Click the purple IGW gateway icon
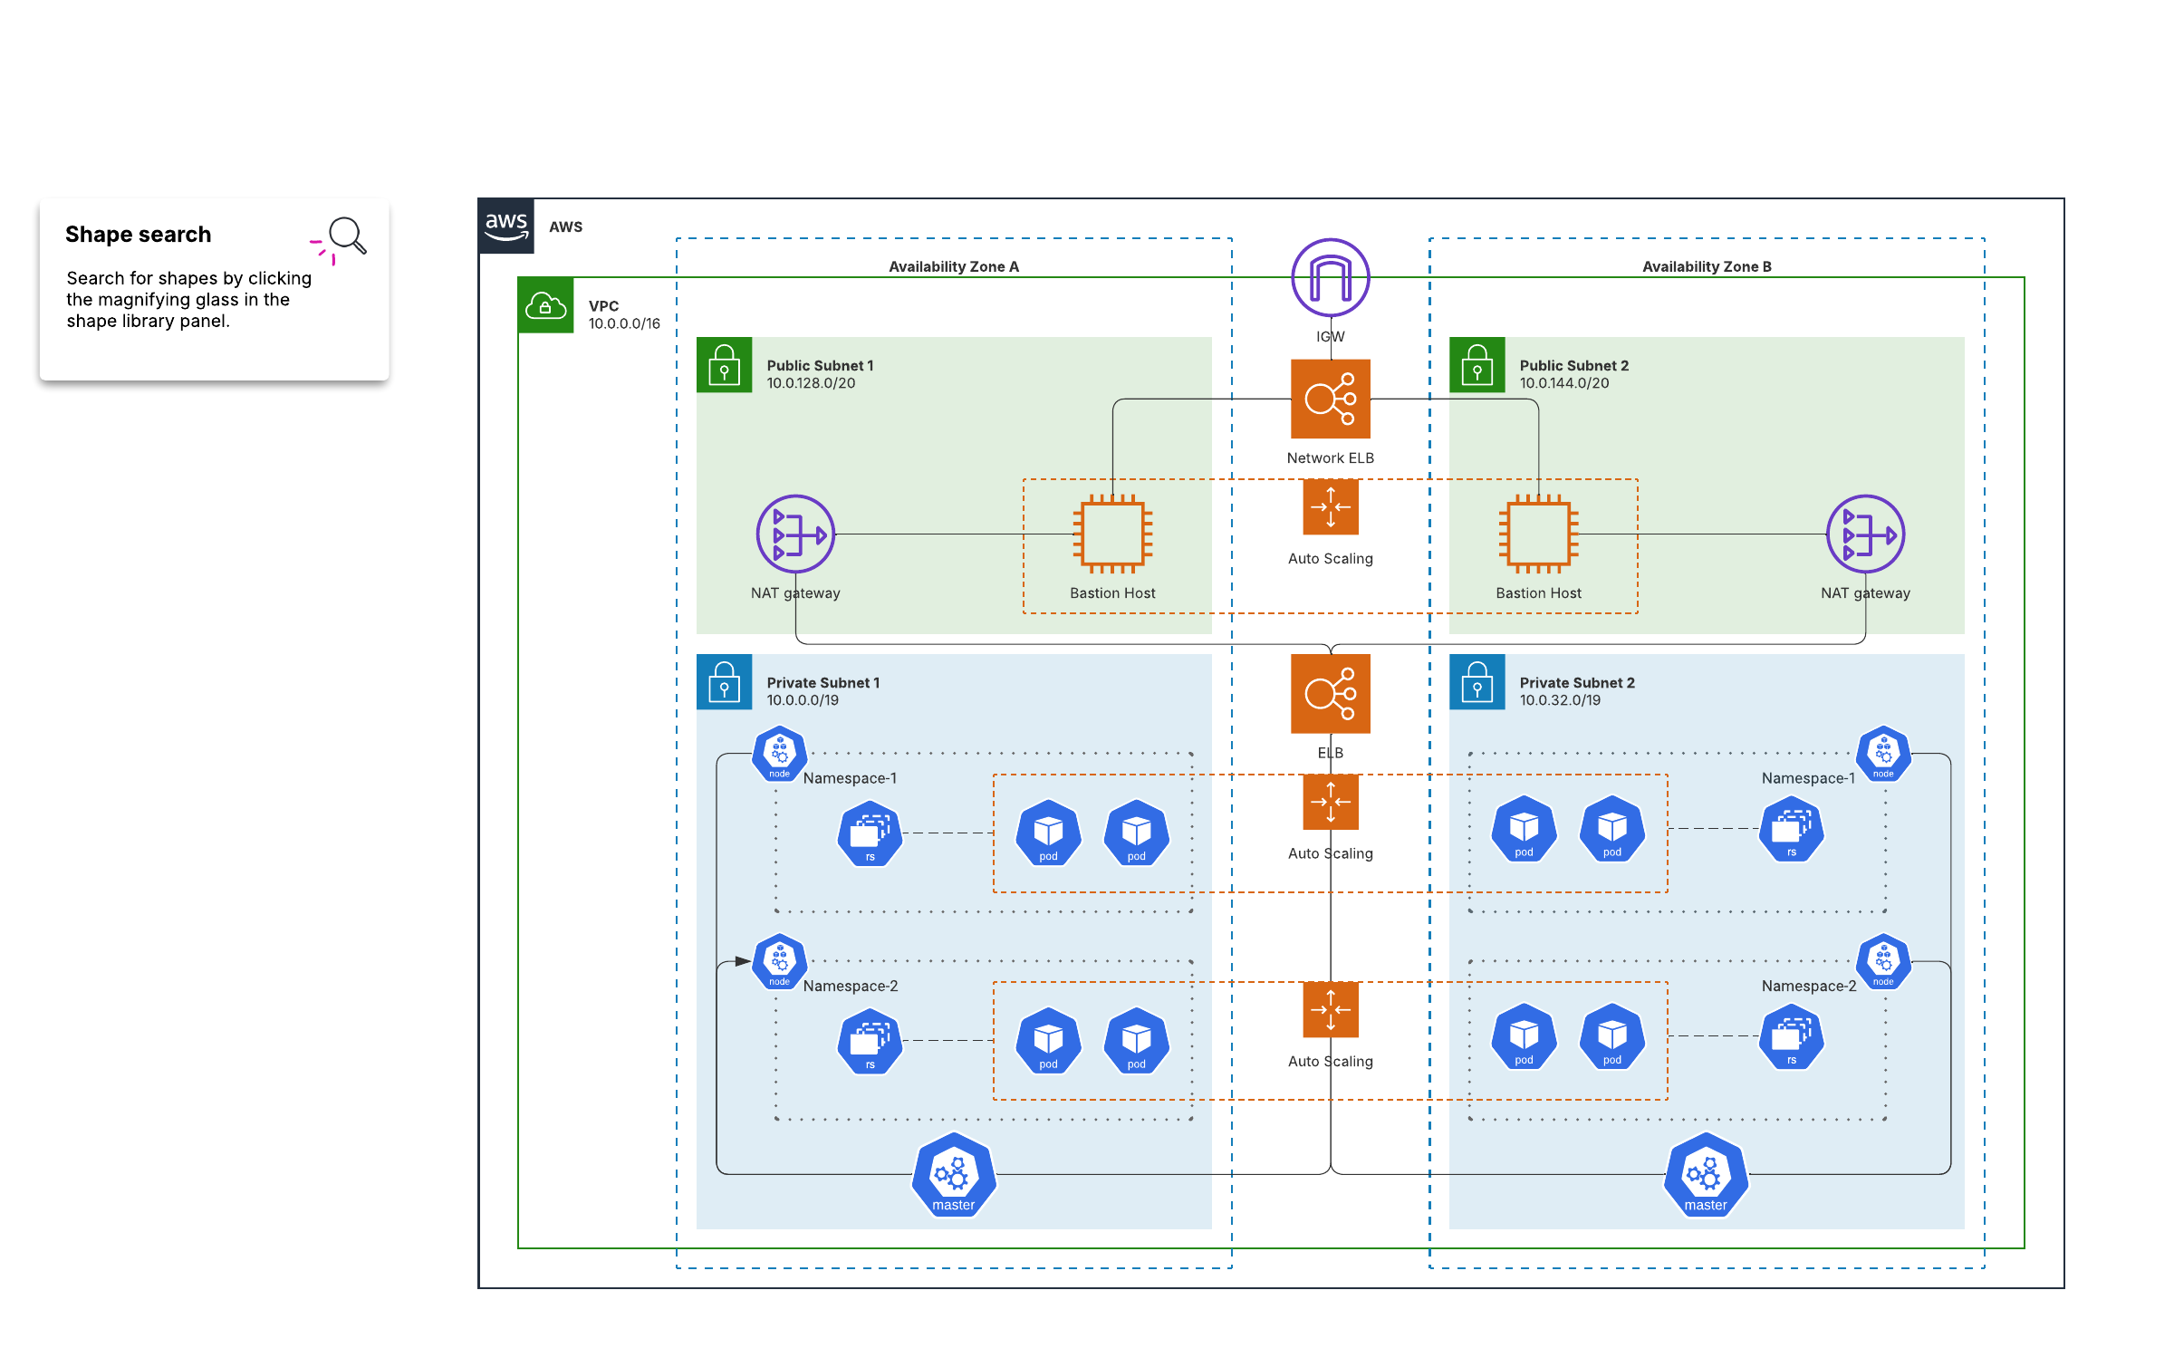This screenshot has width=2174, height=1348. click(x=1330, y=278)
